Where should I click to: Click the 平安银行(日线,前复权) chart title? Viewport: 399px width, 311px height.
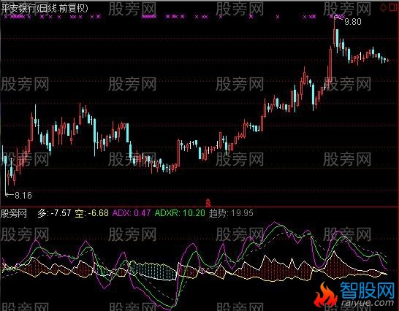click(x=45, y=8)
